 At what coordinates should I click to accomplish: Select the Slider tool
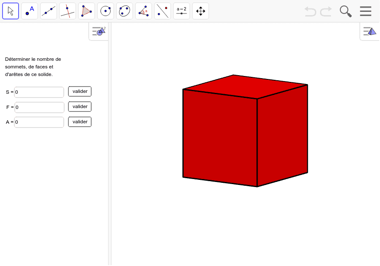181,11
